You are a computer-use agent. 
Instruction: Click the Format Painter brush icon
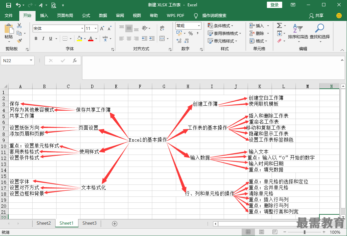(19, 41)
